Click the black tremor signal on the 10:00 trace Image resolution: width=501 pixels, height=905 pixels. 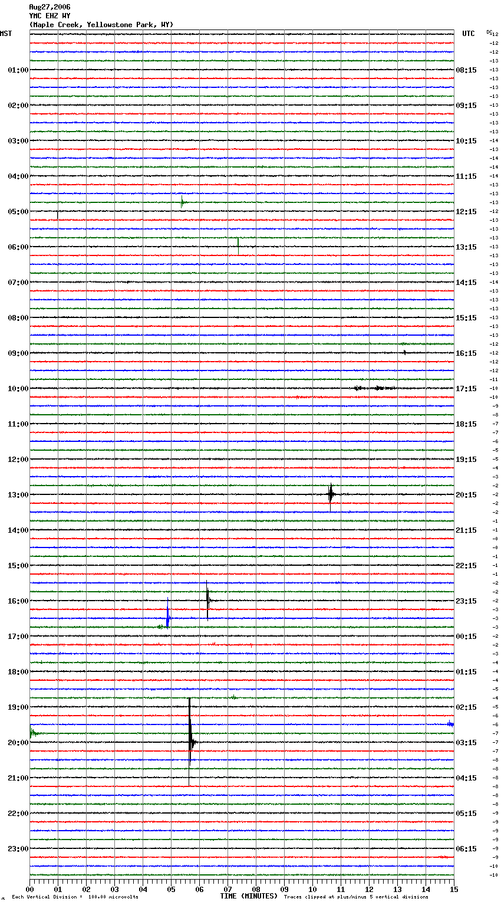click(374, 388)
